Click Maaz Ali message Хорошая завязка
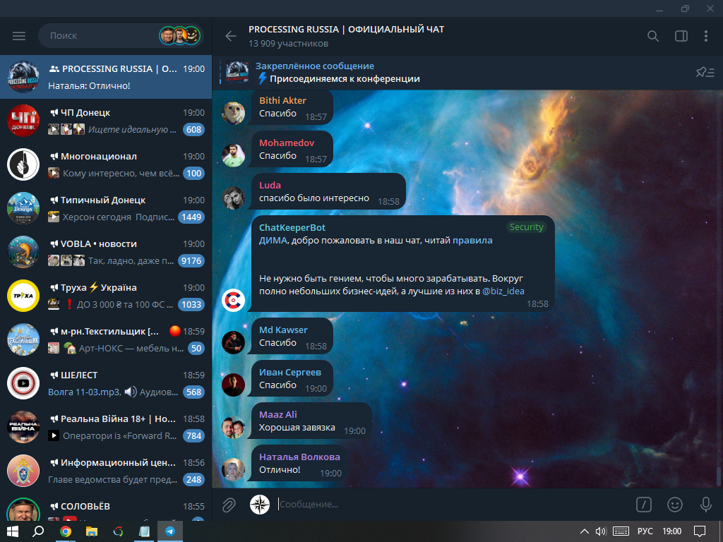This screenshot has width=723, height=542. pos(297,428)
